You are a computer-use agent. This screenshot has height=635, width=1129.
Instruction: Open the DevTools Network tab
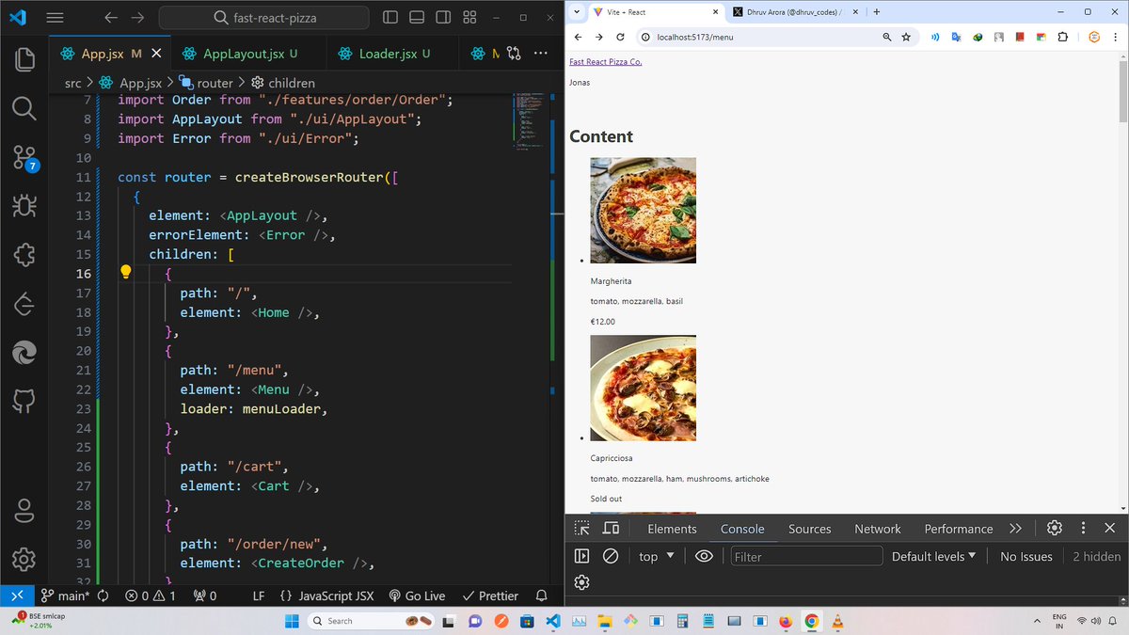coord(878,529)
